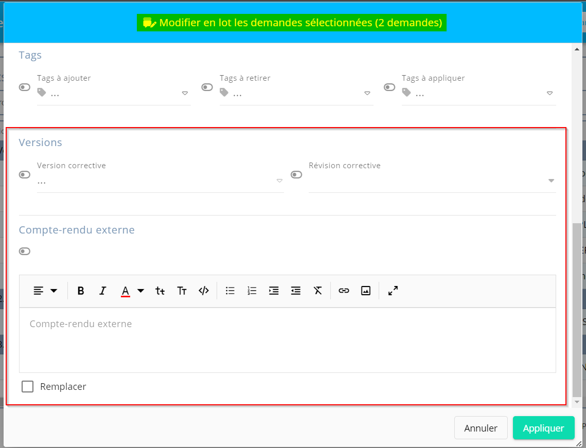Insert a hyperlink in the editor
Image resolution: width=586 pixels, height=448 pixels.
[x=344, y=291]
